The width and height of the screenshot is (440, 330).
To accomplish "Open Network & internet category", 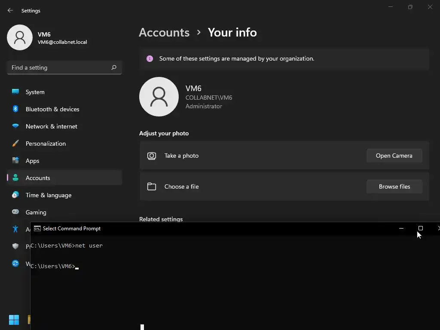I will [x=64, y=126].
